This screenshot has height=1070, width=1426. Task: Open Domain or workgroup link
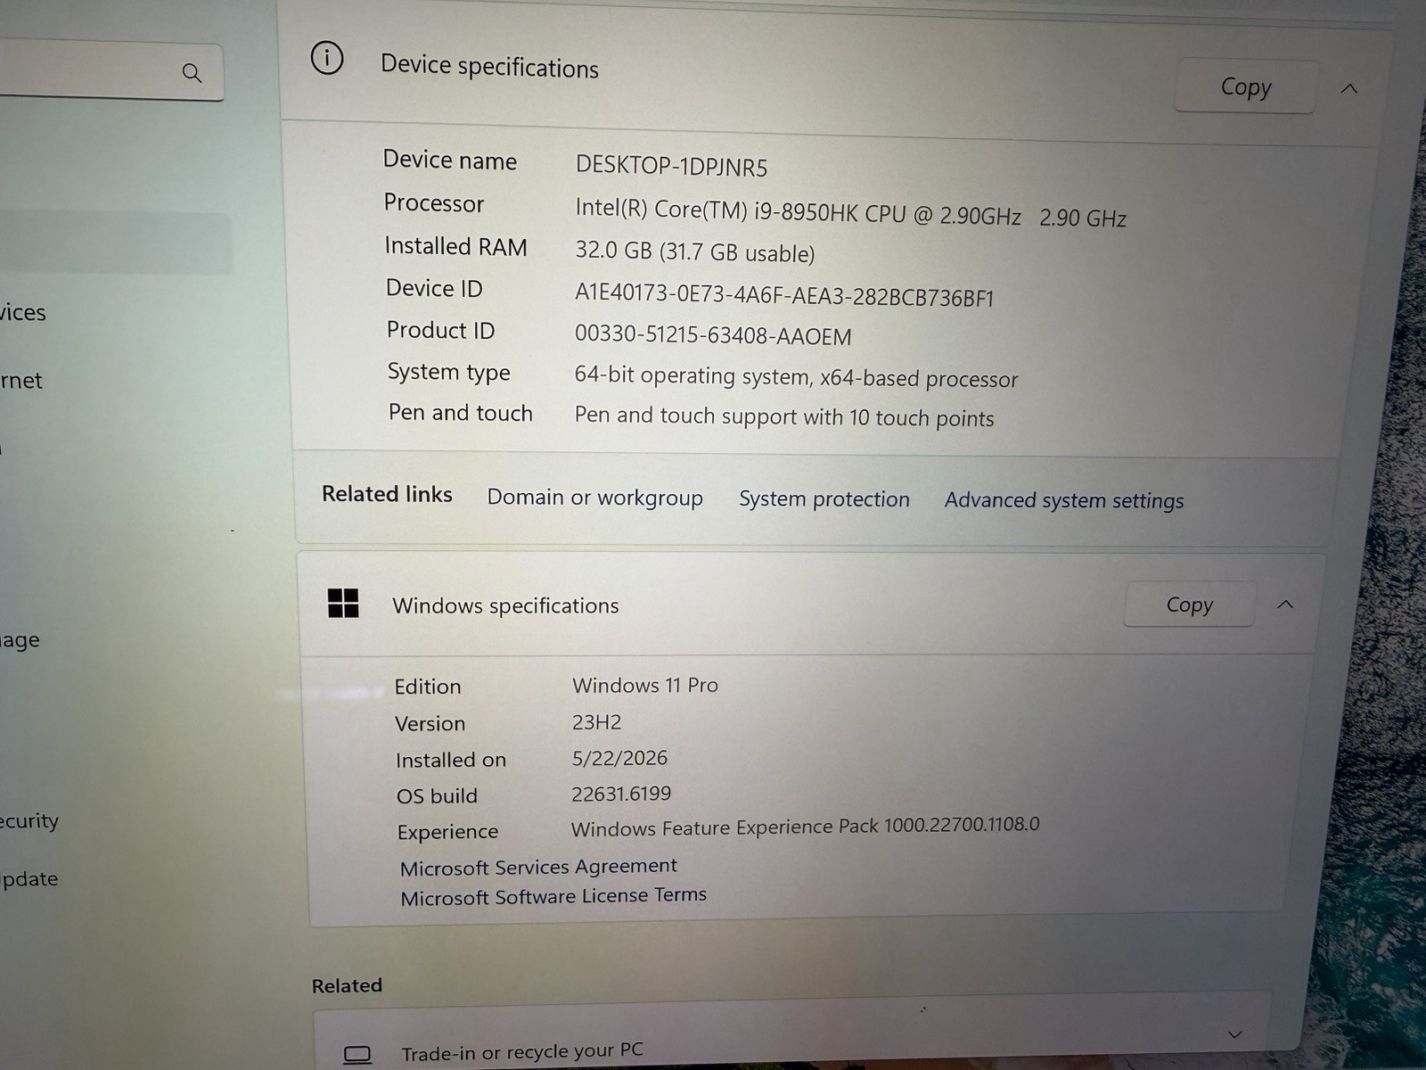(x=594, y=498)
